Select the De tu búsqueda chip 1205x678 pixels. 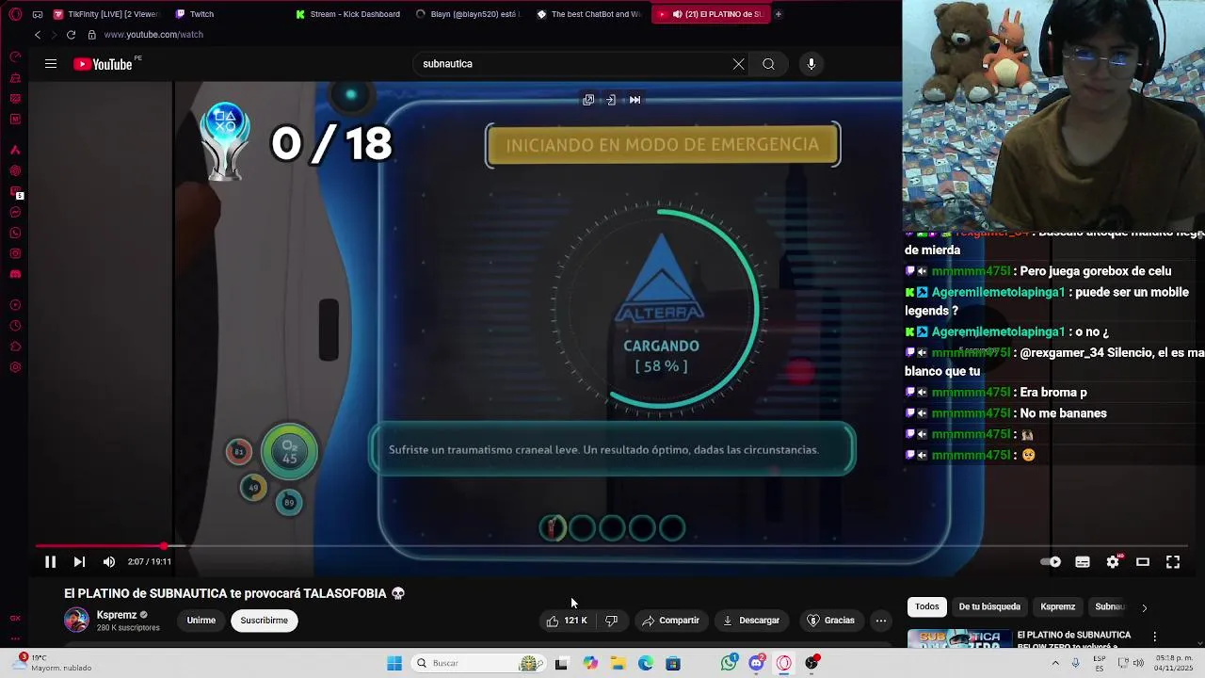(989, 607)
